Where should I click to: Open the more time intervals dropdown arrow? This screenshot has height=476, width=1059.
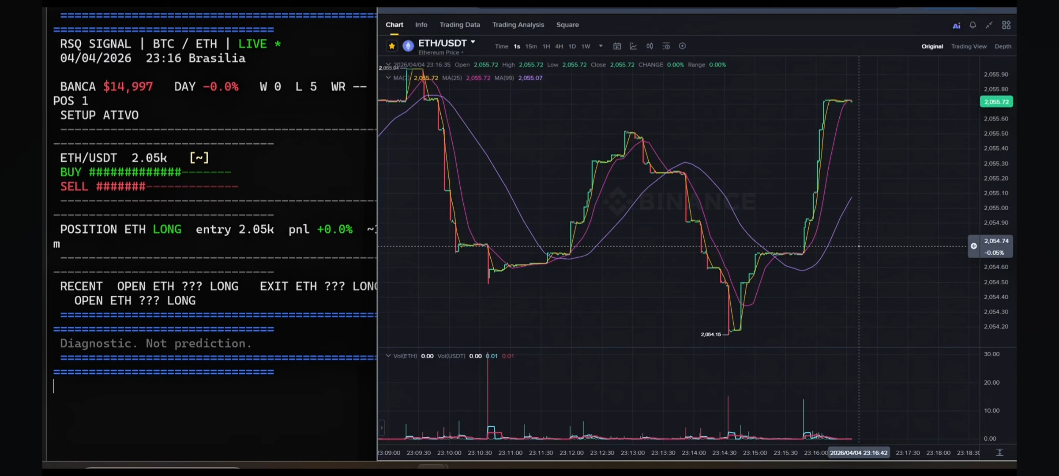click(x=601, y=46)
